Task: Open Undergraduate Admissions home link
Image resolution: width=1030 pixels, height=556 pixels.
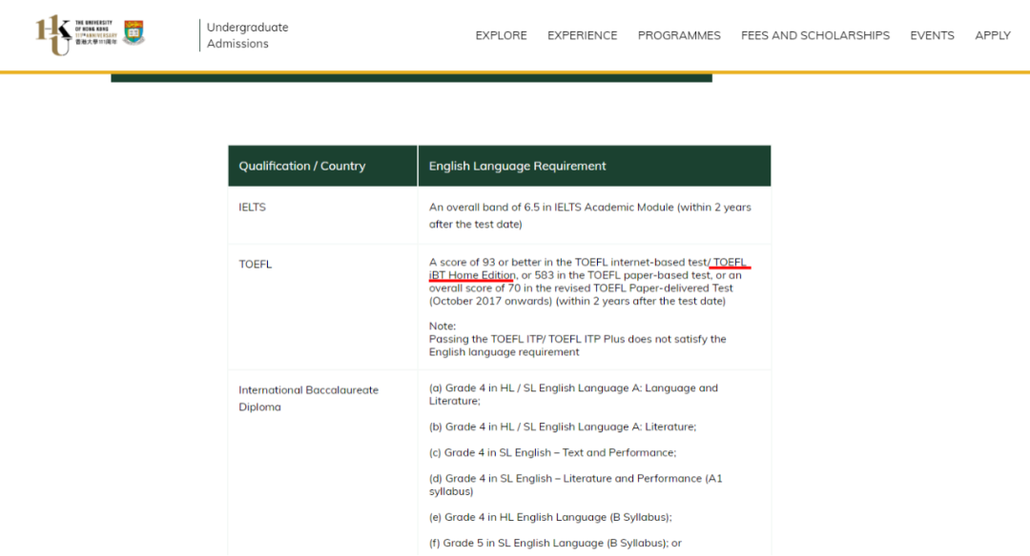Action: coord(248,35)
